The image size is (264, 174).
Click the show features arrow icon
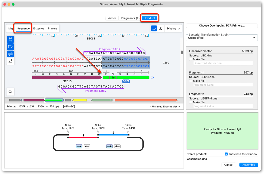(10, 47)
